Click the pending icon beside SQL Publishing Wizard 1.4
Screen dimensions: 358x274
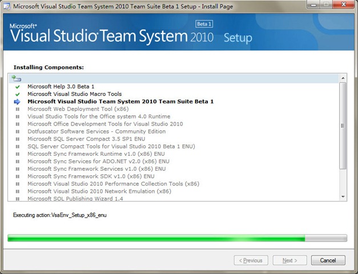(17, 199)
